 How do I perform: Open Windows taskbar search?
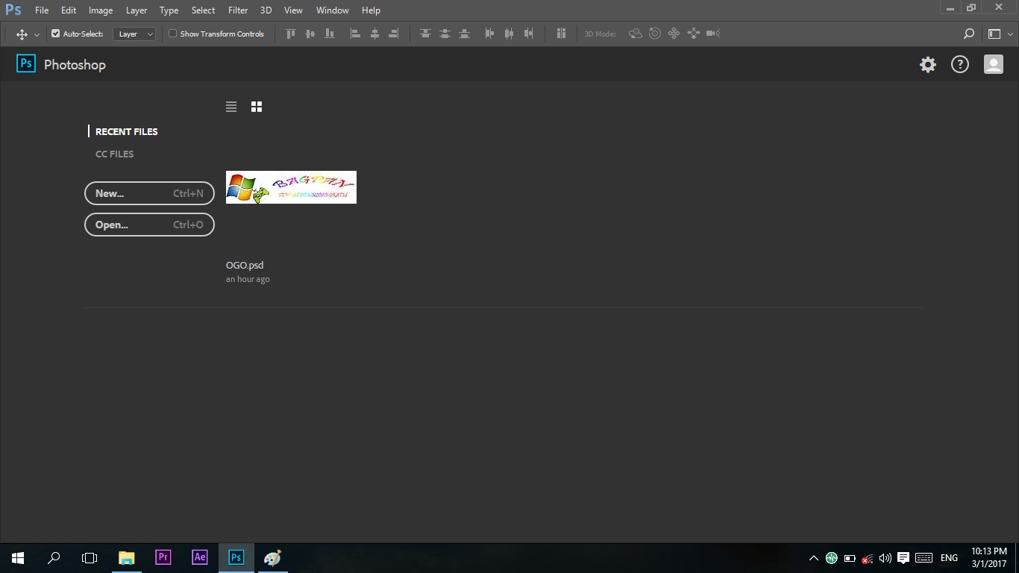(54, 558)
